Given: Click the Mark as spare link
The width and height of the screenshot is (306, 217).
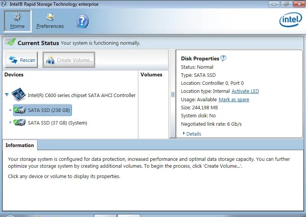Looking at the screenshot, I should [x=234, y=100].
